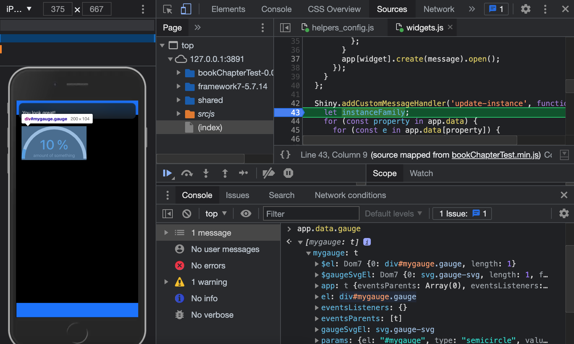Screen dimensions: 574x344
Task: Click line number 44 in gutter
Action: pos(295,121)
